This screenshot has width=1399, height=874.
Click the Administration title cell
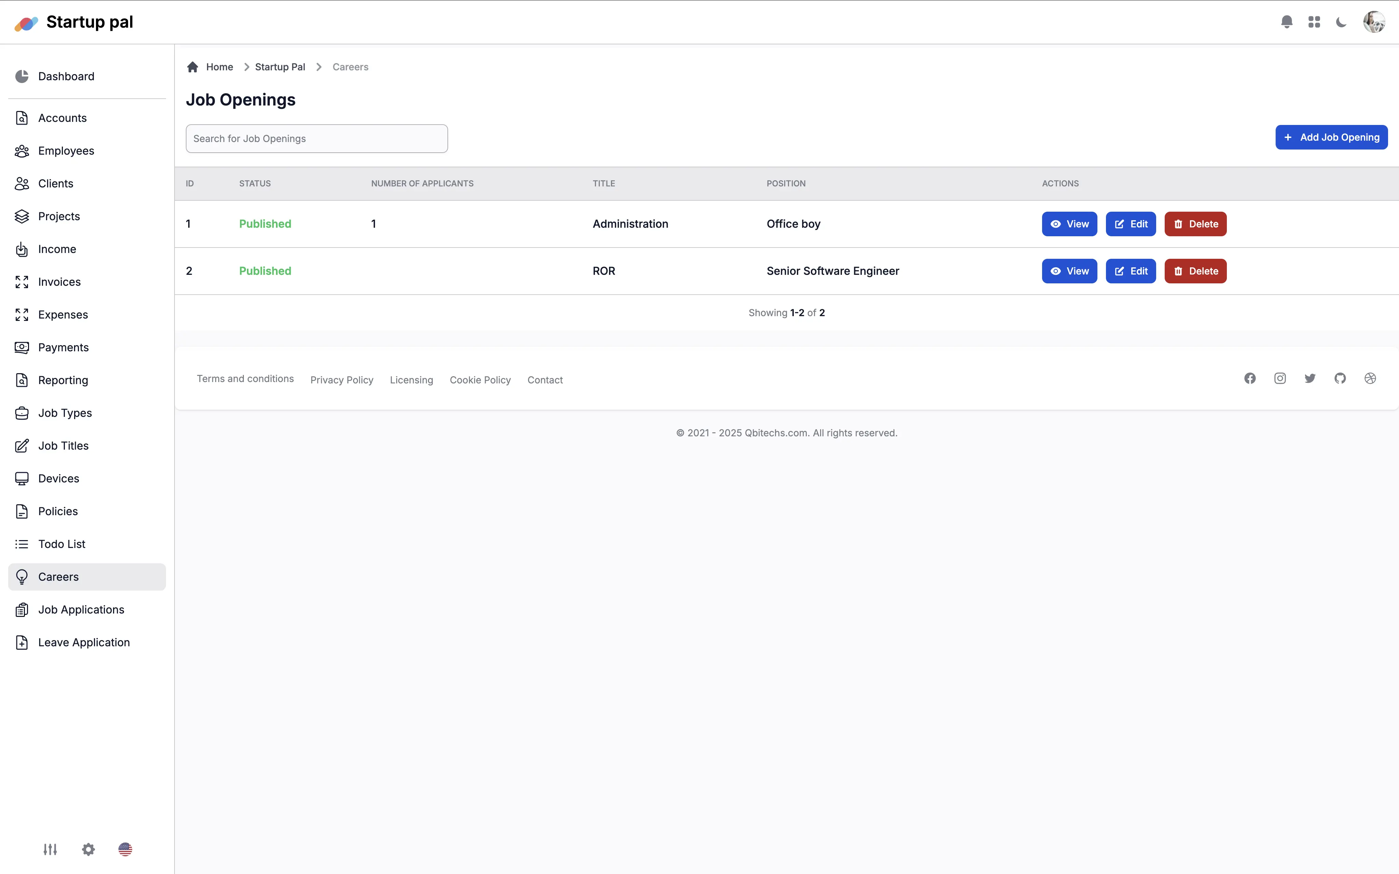coord(630,224)
